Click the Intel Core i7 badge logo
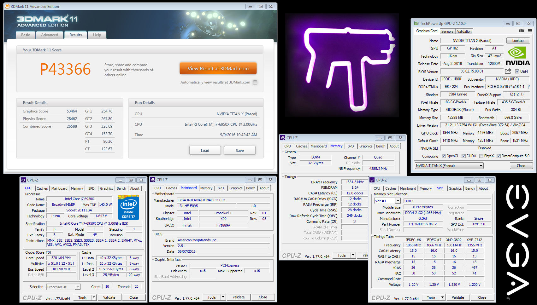The height and width of the screenshot is (305, 537). pos(128,207)
